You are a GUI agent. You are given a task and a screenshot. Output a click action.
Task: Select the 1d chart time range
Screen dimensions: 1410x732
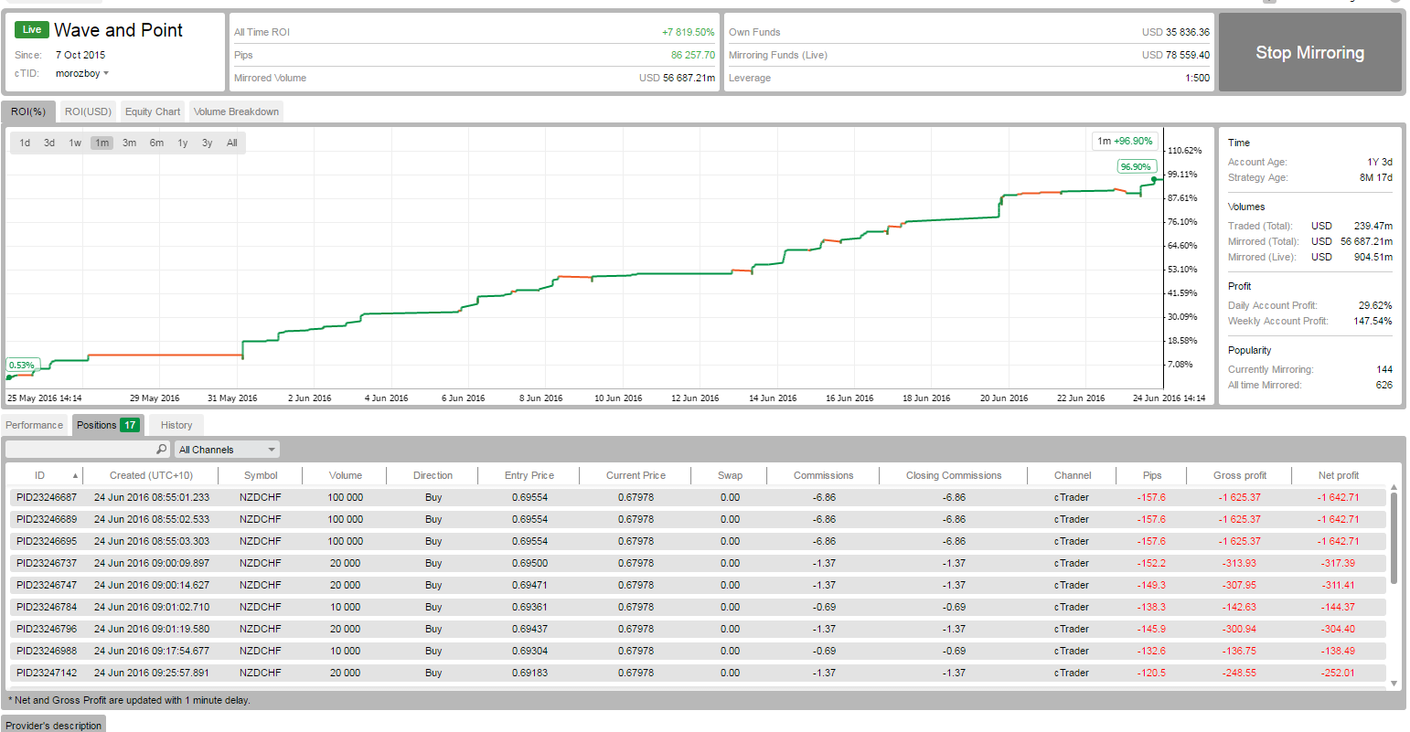(x=25, y=143)
